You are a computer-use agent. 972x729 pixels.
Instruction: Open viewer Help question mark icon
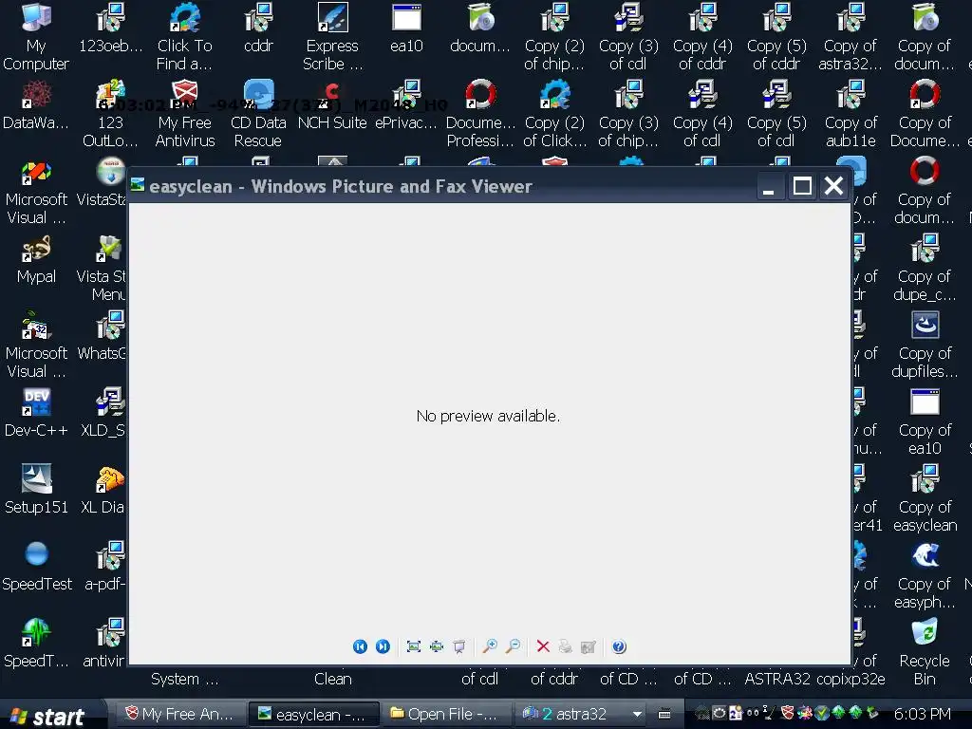point(619,646)
